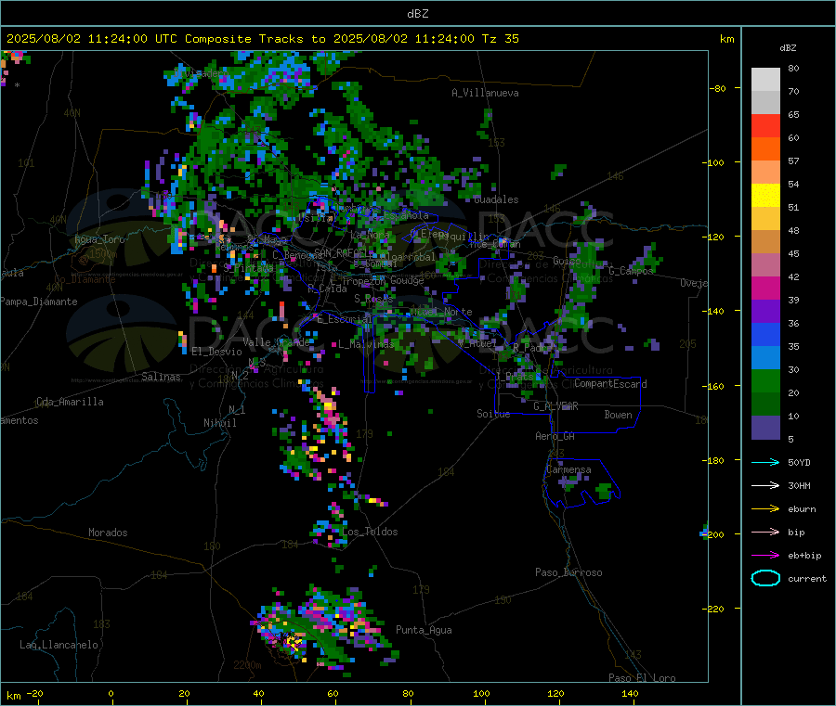Image resolution: width=836 pixels, height=706 pixels.
Task: Click the Carmensa location label
Action: tap(568, 469)
